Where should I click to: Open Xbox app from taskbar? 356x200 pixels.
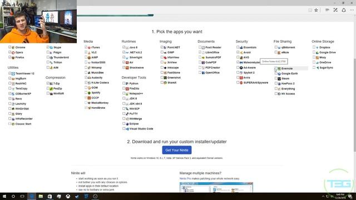pos(68,196)
